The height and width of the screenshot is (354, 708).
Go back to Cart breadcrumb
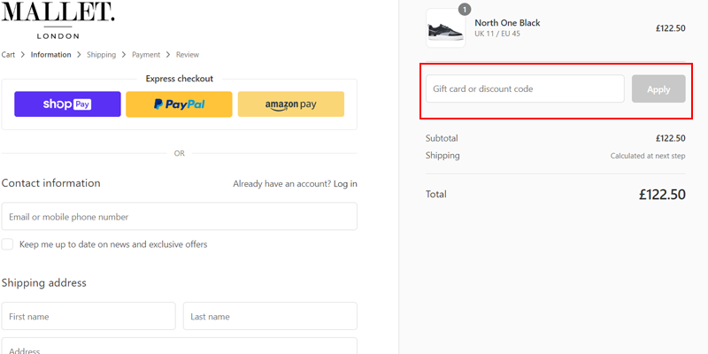pyautogui.click(x=8, y=55)
